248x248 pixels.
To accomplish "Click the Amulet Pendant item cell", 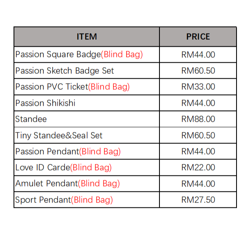I will click(68, 184).
